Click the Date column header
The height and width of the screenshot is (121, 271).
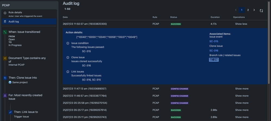(x=65, y=17)
